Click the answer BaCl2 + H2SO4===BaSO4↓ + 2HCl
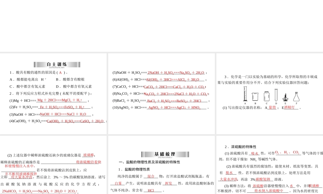This screenshot has height=194, width=323. point(174,101)
